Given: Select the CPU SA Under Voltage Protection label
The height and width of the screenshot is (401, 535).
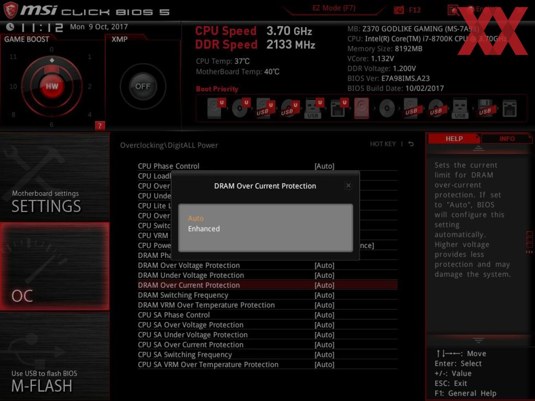Looking at the screenshot, I should coord(193,335).
